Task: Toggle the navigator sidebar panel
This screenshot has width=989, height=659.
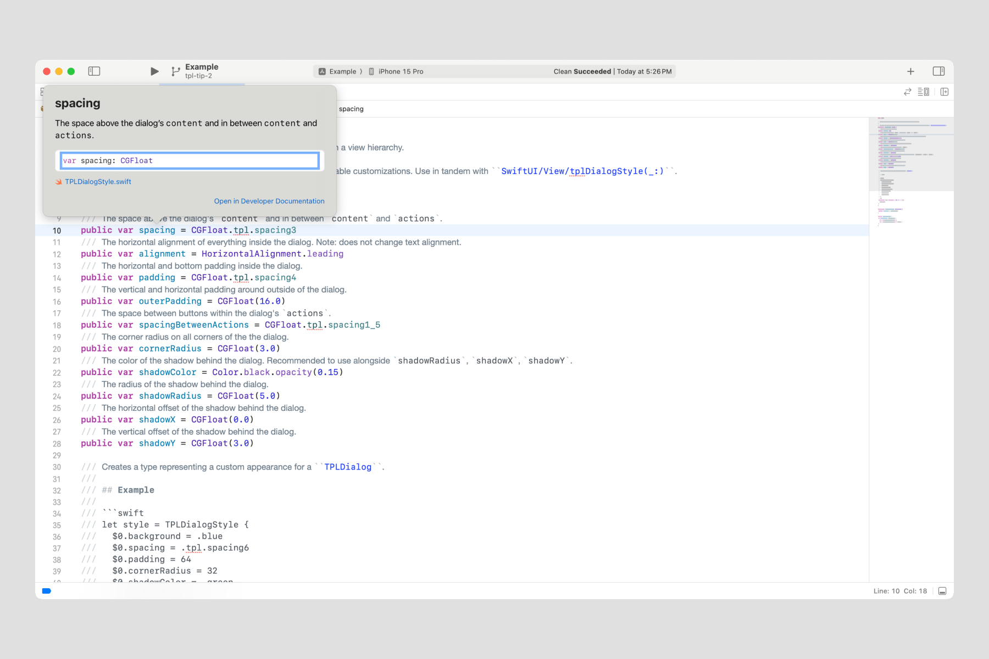Action: tap(94, 71)
